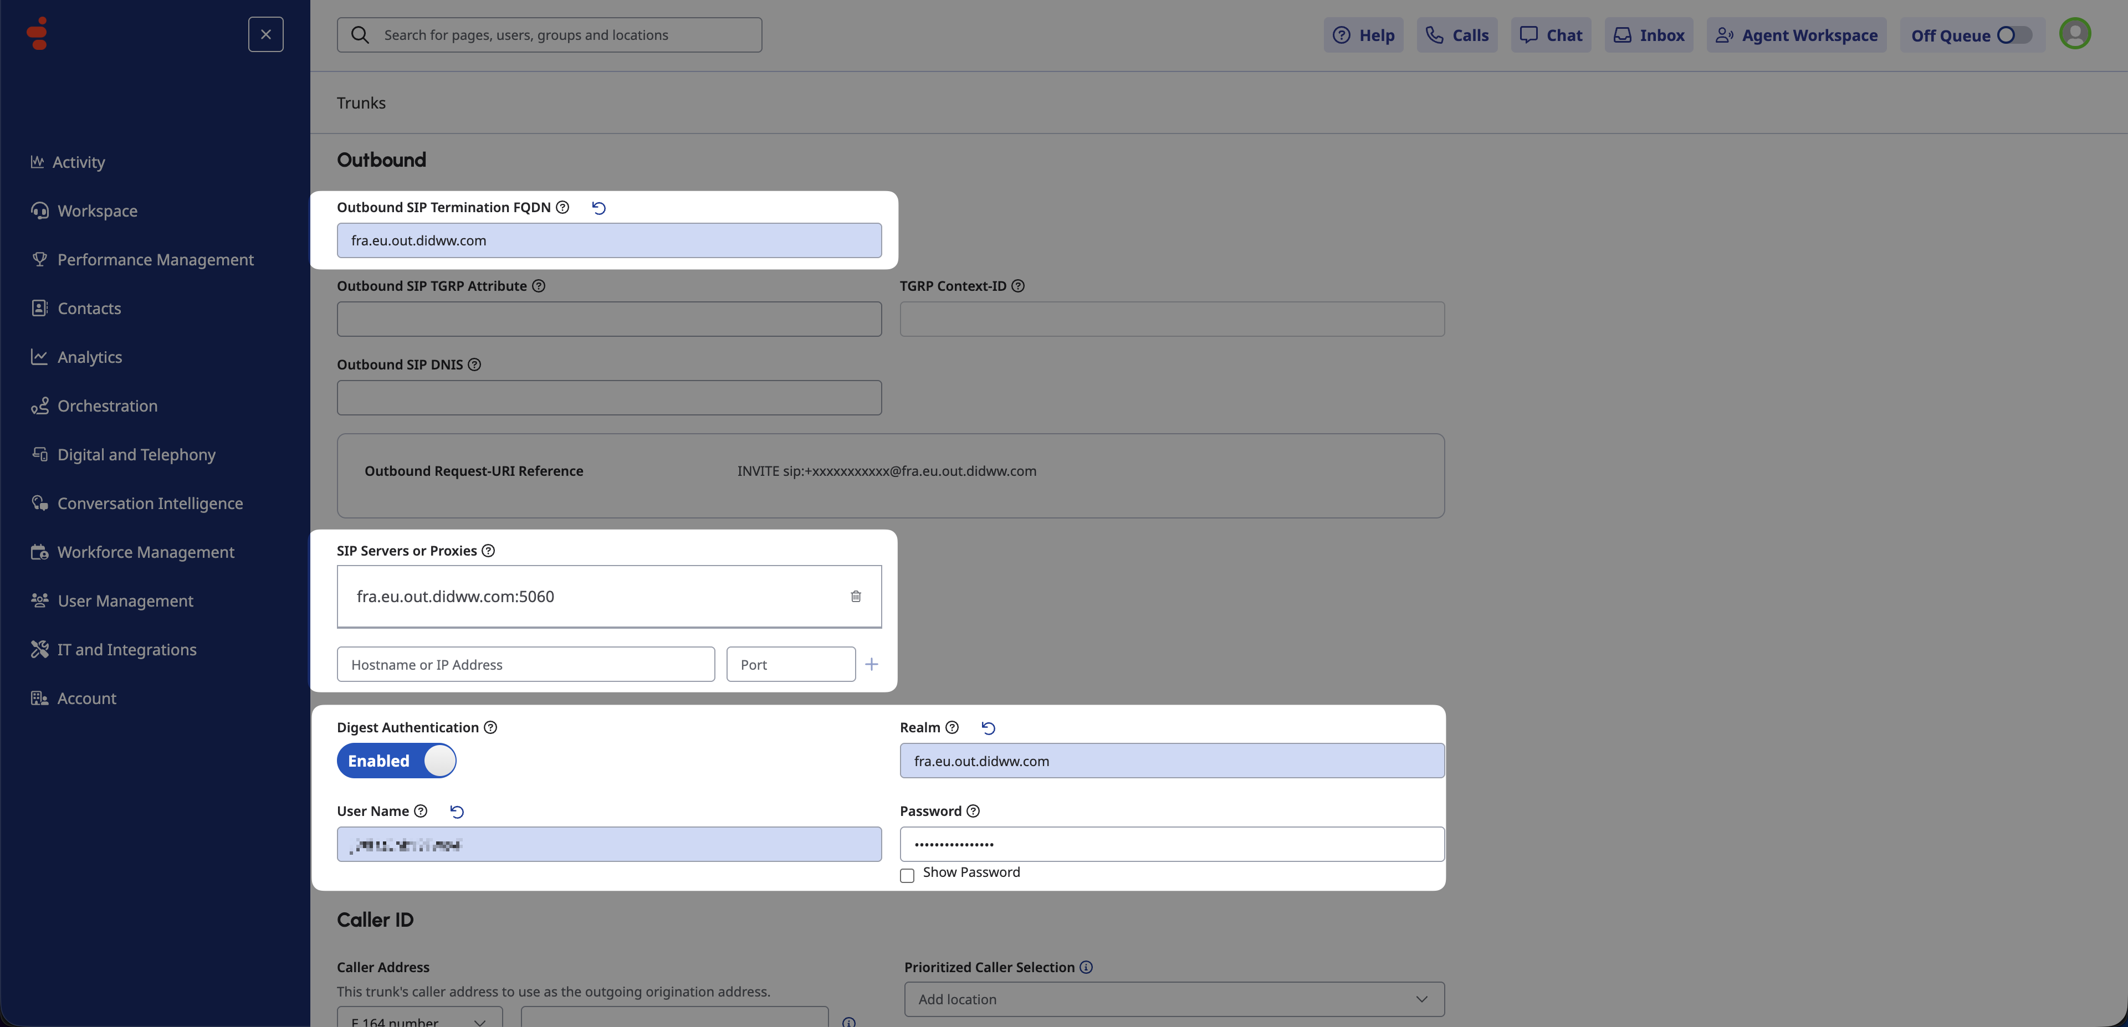Expand the E.164 number dropdown

click(420, 1019)
